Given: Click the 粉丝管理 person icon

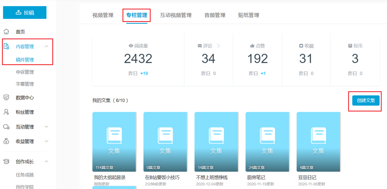Looking at the screenshot, I should [x=6, y=112].
